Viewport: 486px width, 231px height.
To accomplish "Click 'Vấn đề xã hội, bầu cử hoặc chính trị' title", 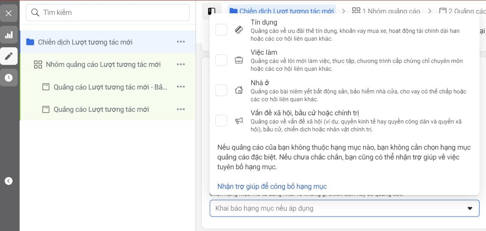I will (x=305, y=113).
